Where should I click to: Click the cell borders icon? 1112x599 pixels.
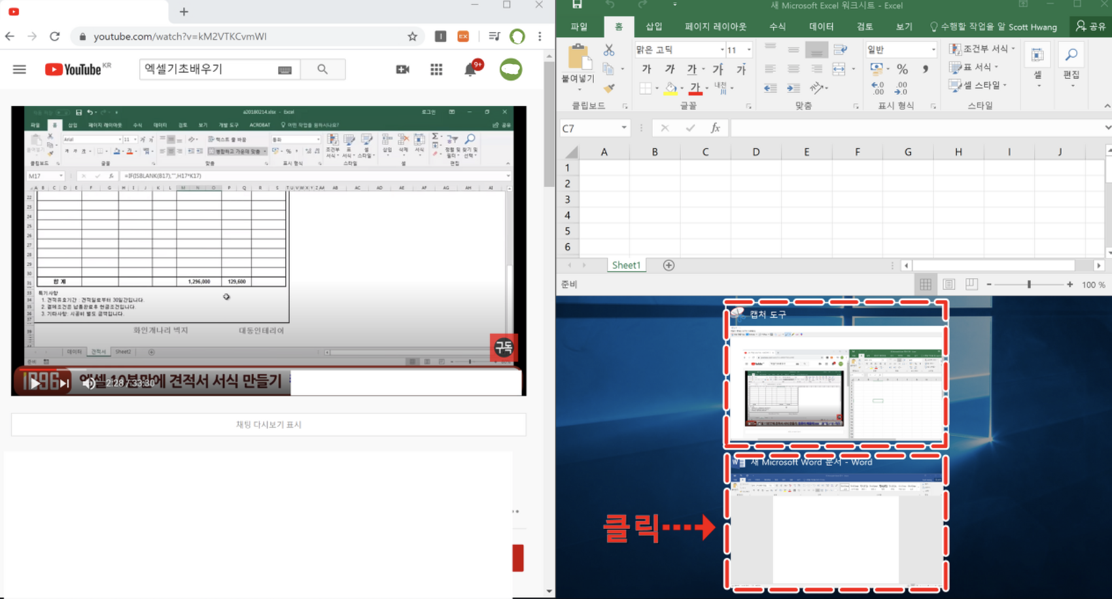(x=646, y=88)
